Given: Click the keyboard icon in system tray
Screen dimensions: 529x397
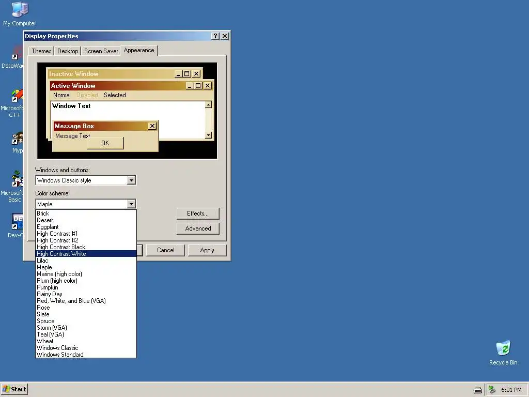Looking at the screenshot, I should click(478, 390).
